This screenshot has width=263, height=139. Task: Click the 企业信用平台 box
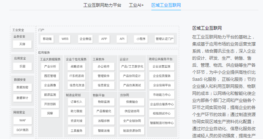point(162,85)
